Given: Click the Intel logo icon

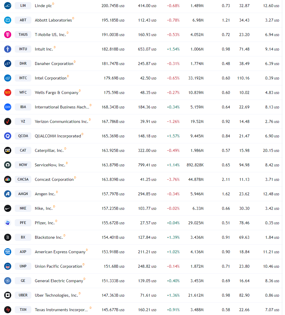Looking at the screenshot, I should point(8,78).
